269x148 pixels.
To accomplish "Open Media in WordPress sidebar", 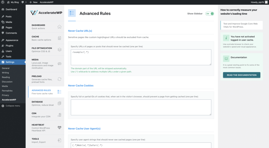I will coord(13,22).
